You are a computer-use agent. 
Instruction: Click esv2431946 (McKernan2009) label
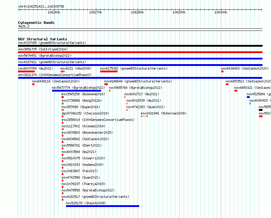pos(164,113)
